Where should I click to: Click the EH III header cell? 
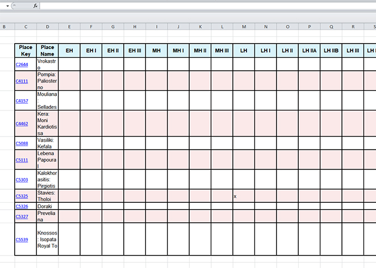135,51
